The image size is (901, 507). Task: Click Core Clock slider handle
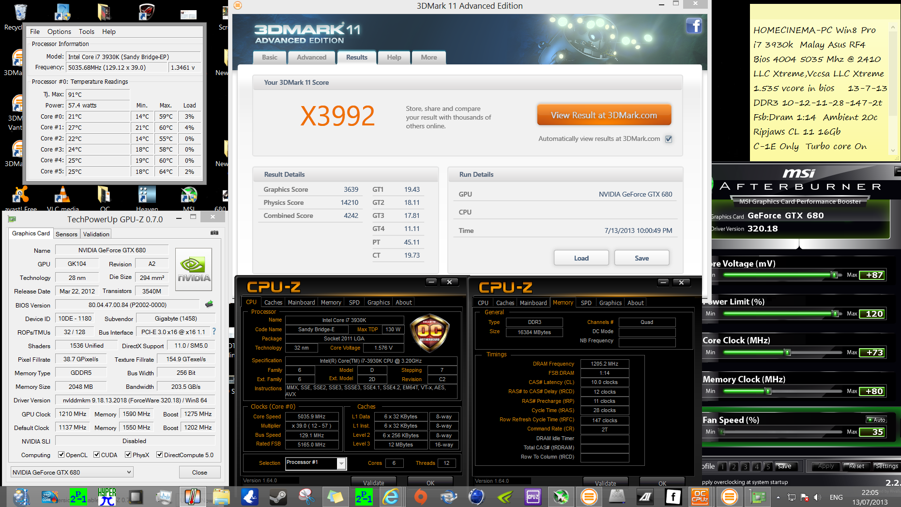tap(788, 352)
